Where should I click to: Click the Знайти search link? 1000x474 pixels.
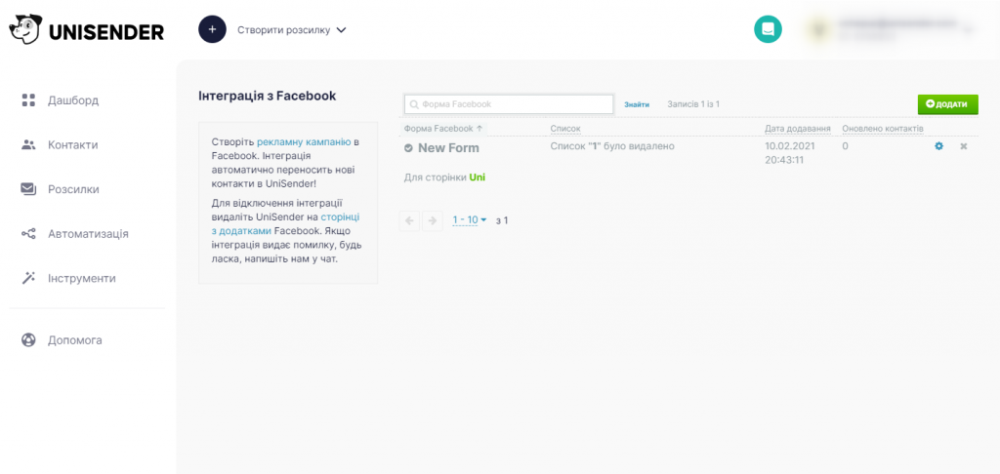click(x=637, y=104)
